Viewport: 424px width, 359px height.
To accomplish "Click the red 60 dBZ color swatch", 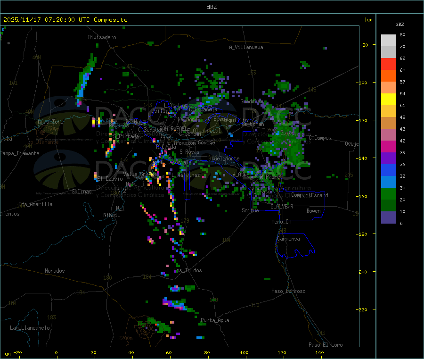I will coord(388,64).
